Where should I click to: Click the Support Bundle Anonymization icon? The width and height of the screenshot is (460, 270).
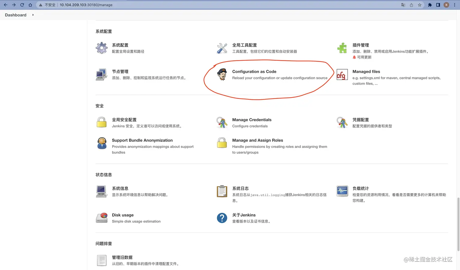tap(102, 143)
